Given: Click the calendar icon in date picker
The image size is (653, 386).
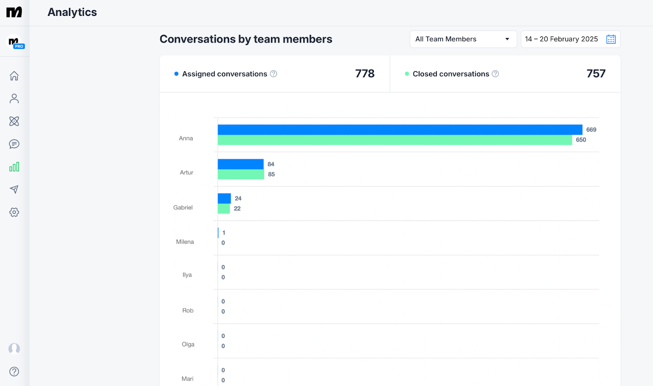Looking at the screenshot, I should 611,39.
